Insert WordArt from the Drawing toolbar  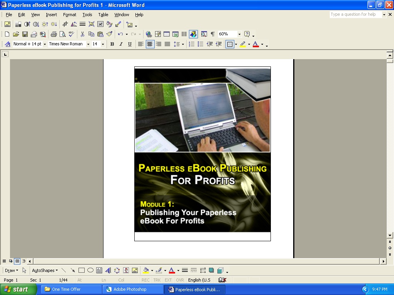point(108,270)
